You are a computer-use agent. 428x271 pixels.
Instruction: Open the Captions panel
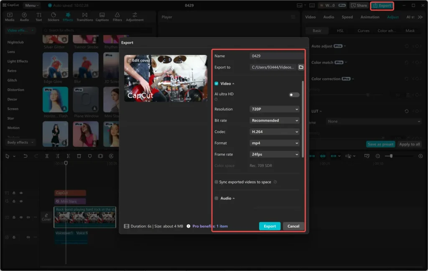[x=102, y=17]
